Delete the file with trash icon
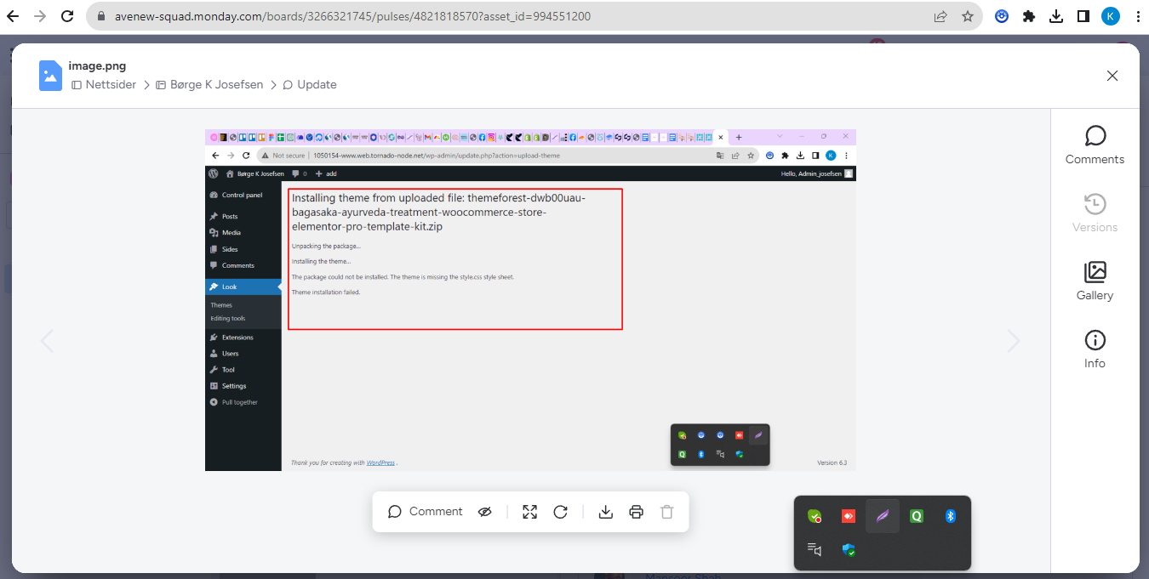The image size is (1149, 579). click(667, 512)
